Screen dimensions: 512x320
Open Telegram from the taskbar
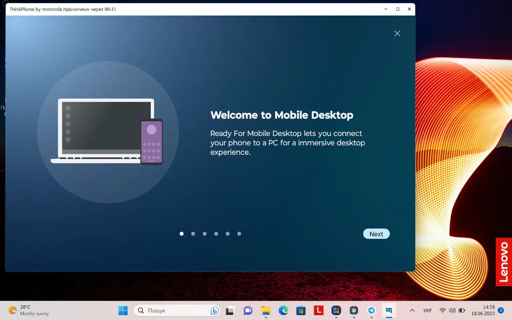click(x=371, y=310)
